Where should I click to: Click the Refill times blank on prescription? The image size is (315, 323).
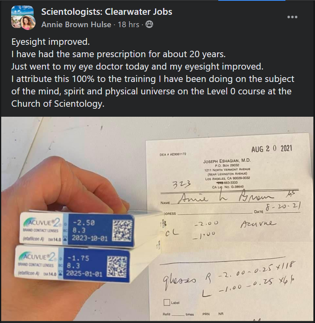click(x=178, y=314)
